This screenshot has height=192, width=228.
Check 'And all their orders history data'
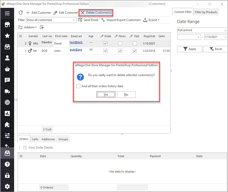(x=78, y=86)
